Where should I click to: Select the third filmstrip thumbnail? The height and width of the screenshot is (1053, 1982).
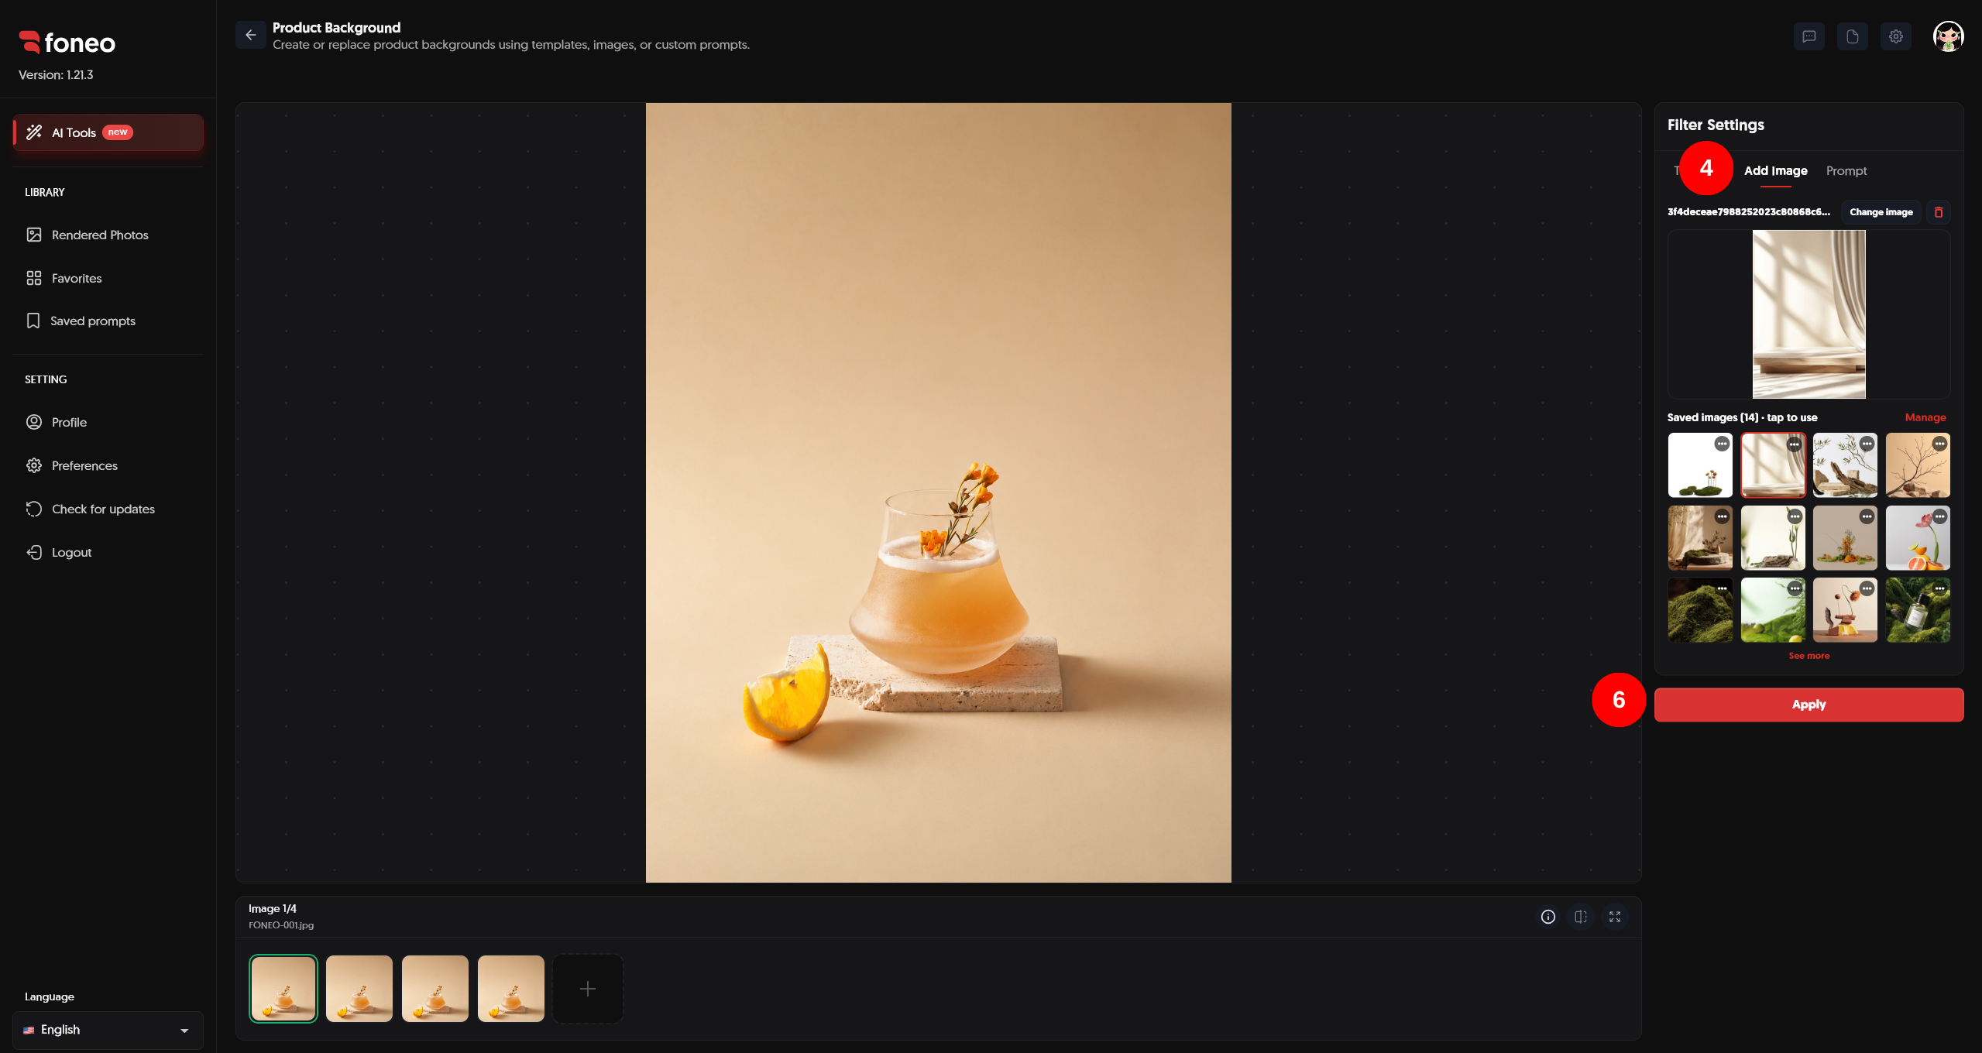[x=435, y=989]
